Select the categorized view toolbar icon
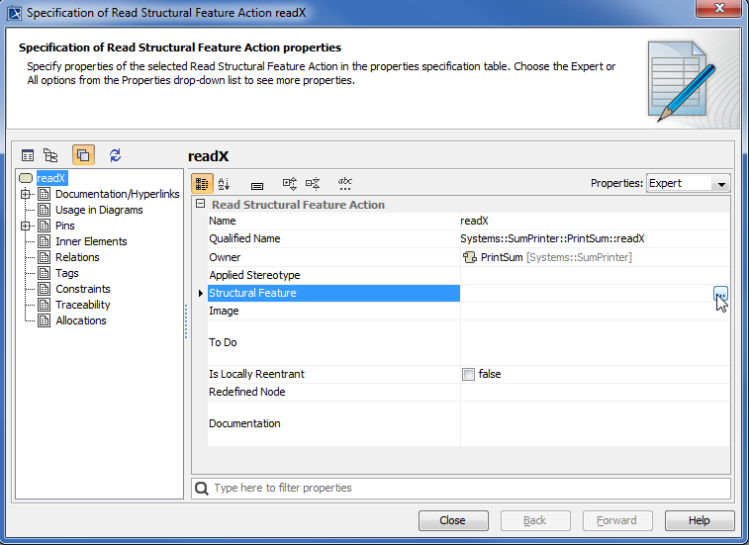This screenshot has height=545, width=749. [x=202, y=183]
